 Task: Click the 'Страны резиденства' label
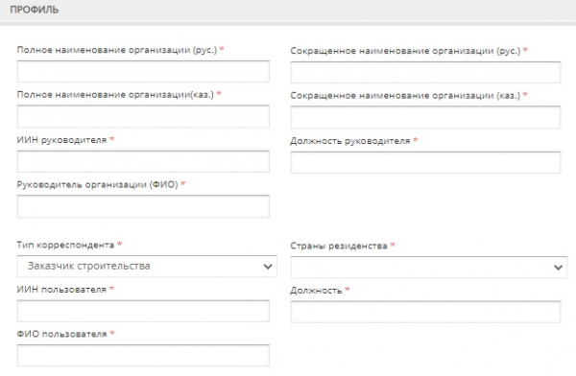point(339,246)
